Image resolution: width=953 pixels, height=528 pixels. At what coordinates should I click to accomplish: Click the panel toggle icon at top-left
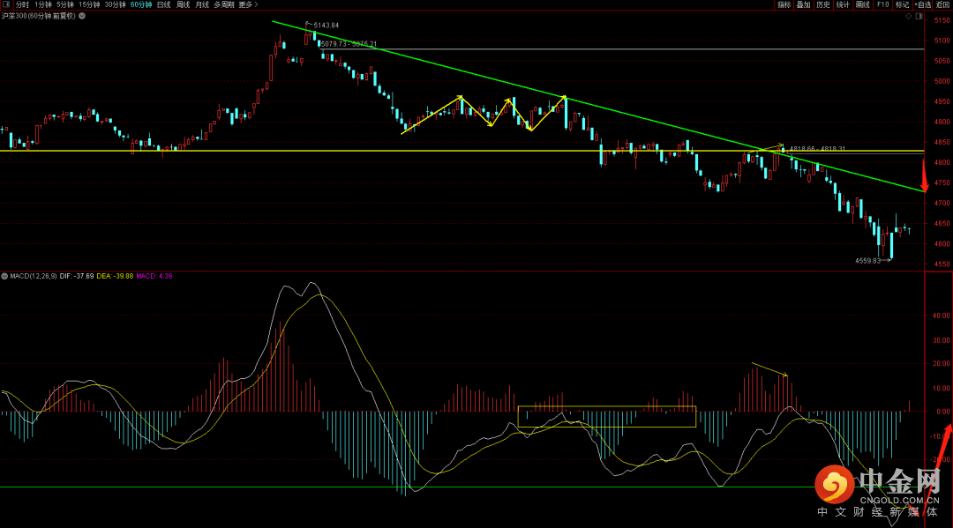click(5, 4)
